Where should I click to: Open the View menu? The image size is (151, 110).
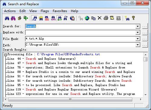(x=33, y=11)
